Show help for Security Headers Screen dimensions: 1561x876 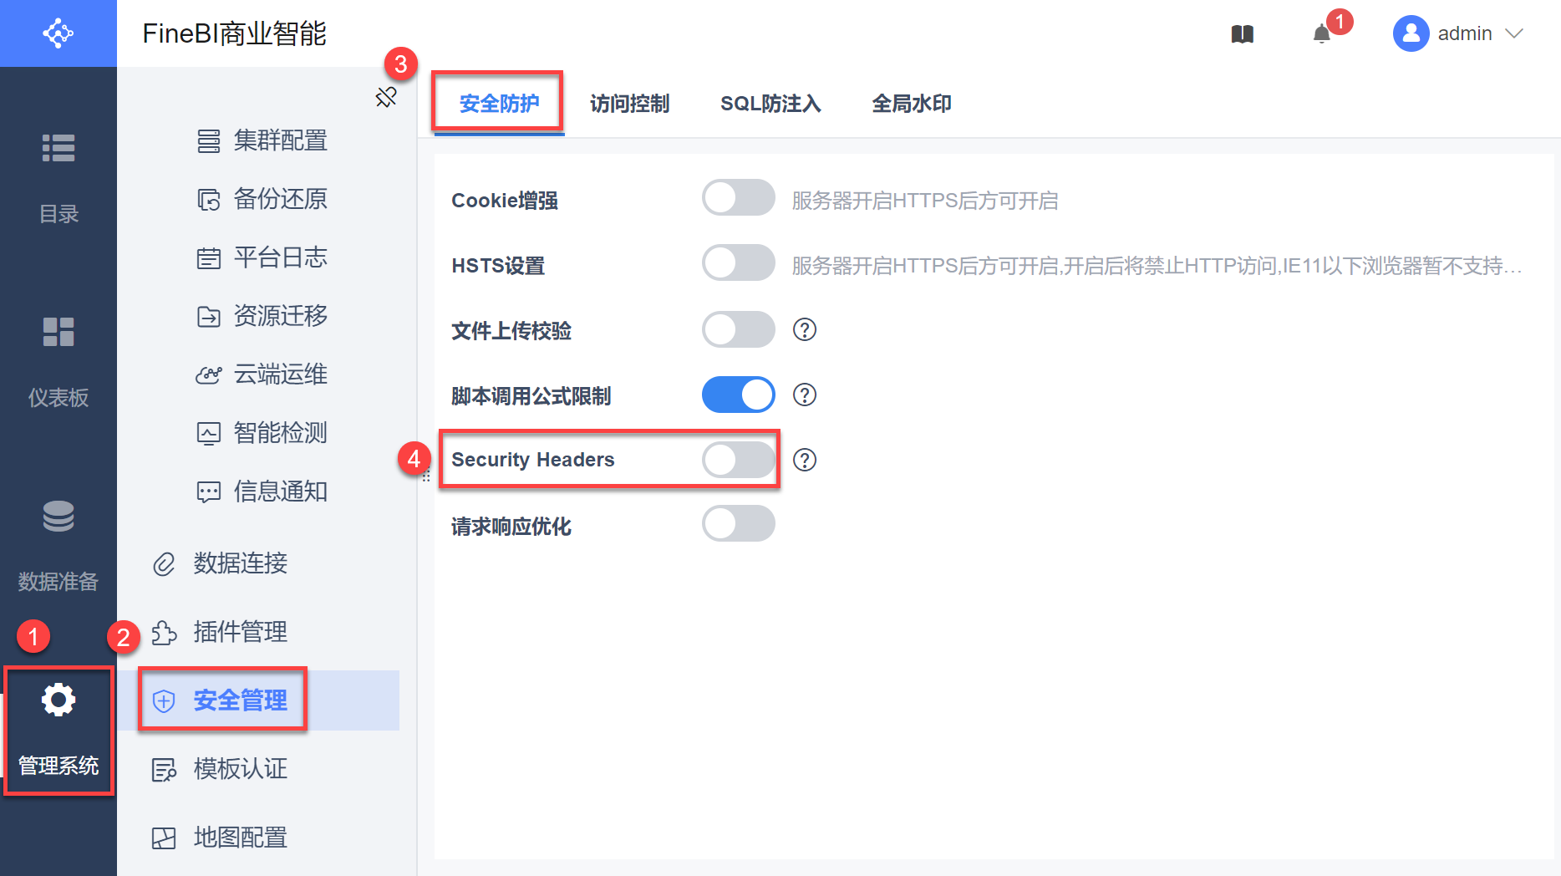tap(804, 460)
